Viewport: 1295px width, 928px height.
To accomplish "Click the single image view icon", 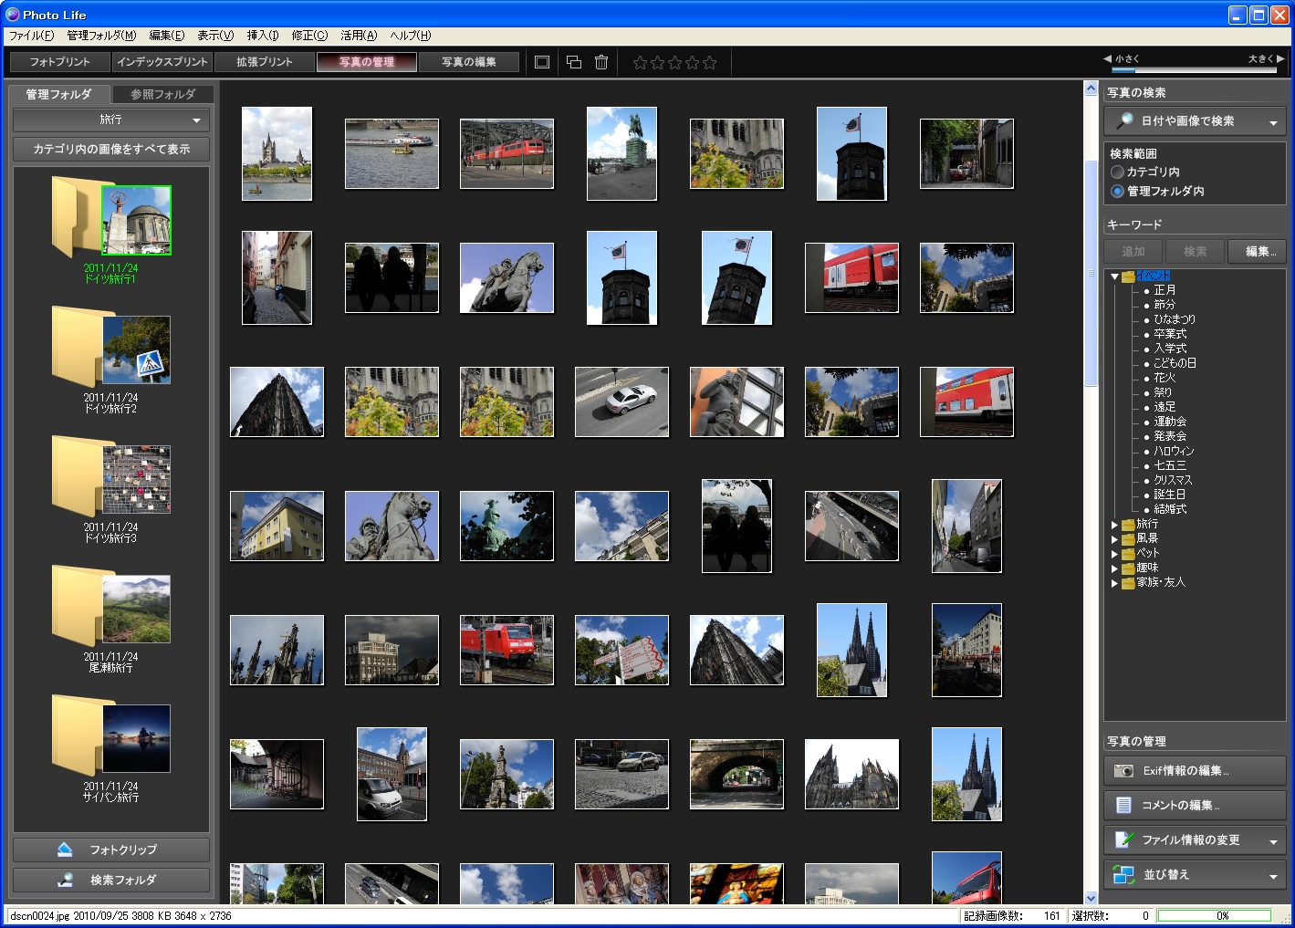I will pyautogui.click(x=542, y=62).
